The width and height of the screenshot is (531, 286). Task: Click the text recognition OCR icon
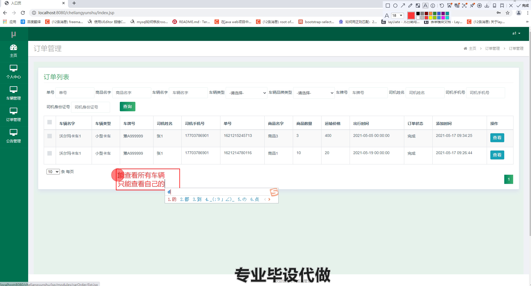point(464,6)
